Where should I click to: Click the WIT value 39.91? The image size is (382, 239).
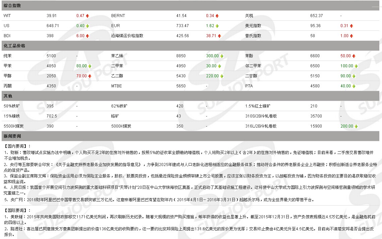coord(51,16)
